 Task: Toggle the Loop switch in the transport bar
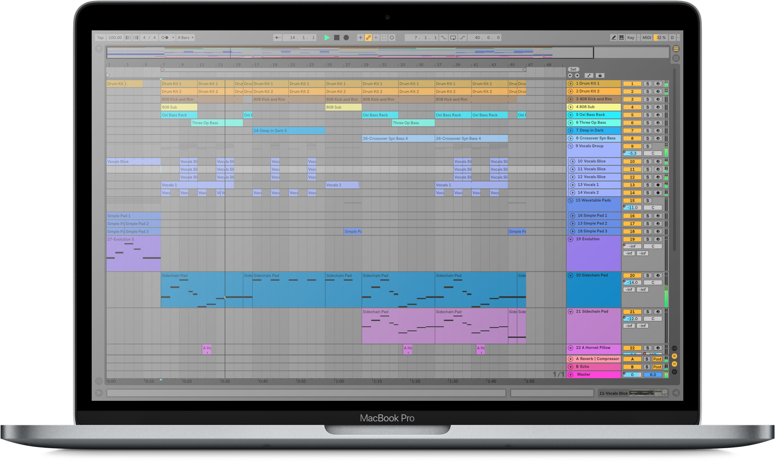(453, 38)
